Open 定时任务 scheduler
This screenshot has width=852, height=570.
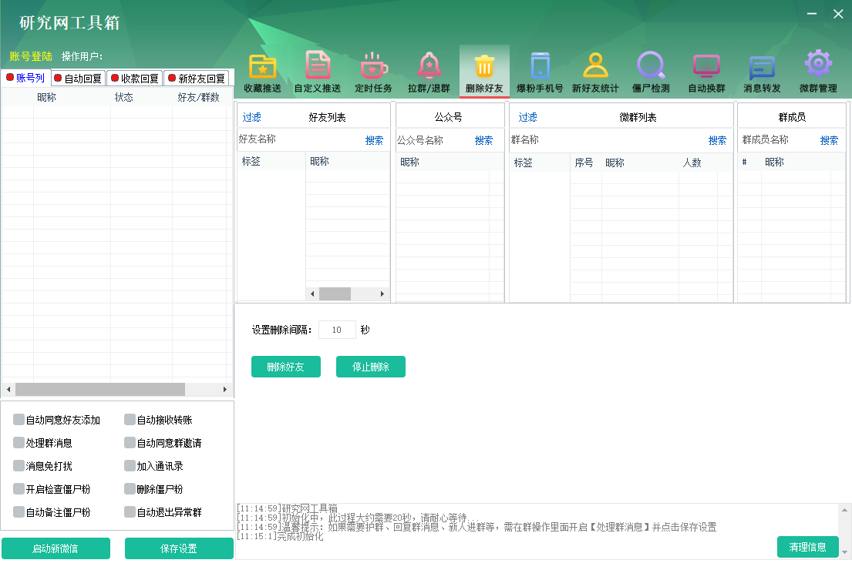click(x=374, y=70)
